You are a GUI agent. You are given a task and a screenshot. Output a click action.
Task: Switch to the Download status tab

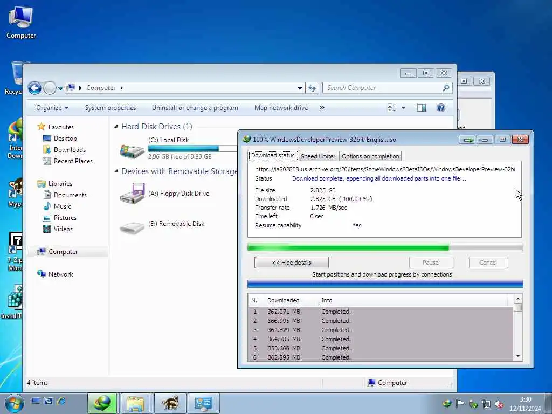click(x=273, y=155)
